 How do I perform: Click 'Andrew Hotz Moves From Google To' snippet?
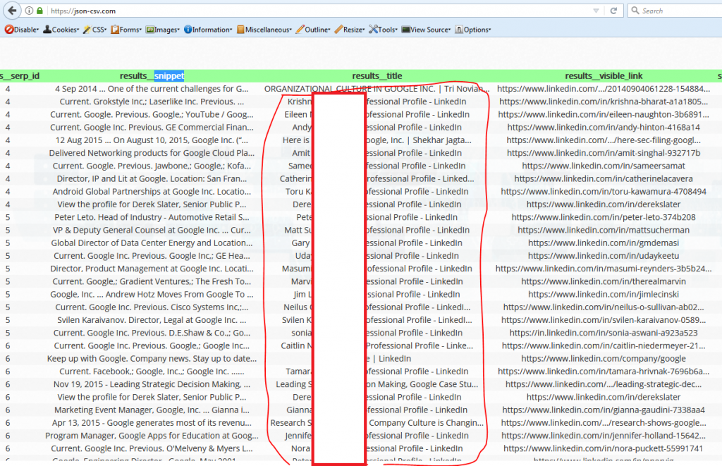152,295
